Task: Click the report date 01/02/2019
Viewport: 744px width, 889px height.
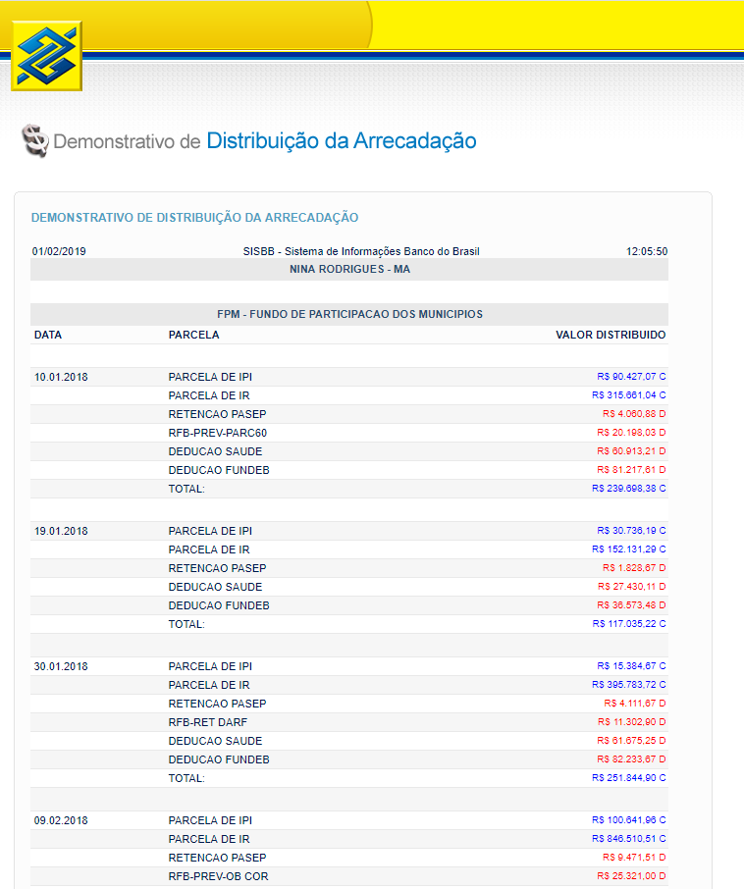Action: click(59, 251)
